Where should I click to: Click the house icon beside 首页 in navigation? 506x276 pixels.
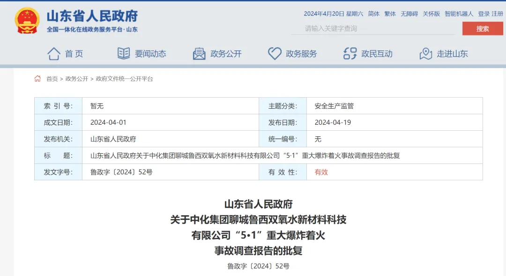tap(54, 54)
